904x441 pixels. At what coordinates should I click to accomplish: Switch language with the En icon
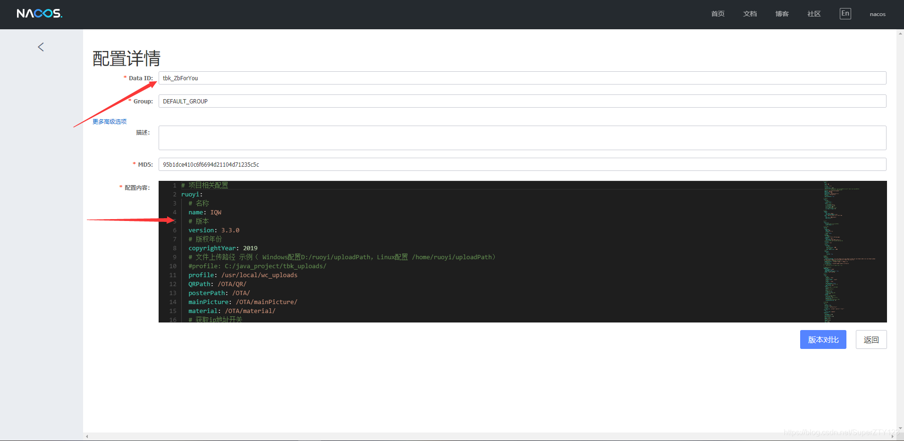click(x=845, y=14)
